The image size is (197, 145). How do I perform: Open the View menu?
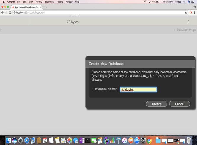(31, 2)
